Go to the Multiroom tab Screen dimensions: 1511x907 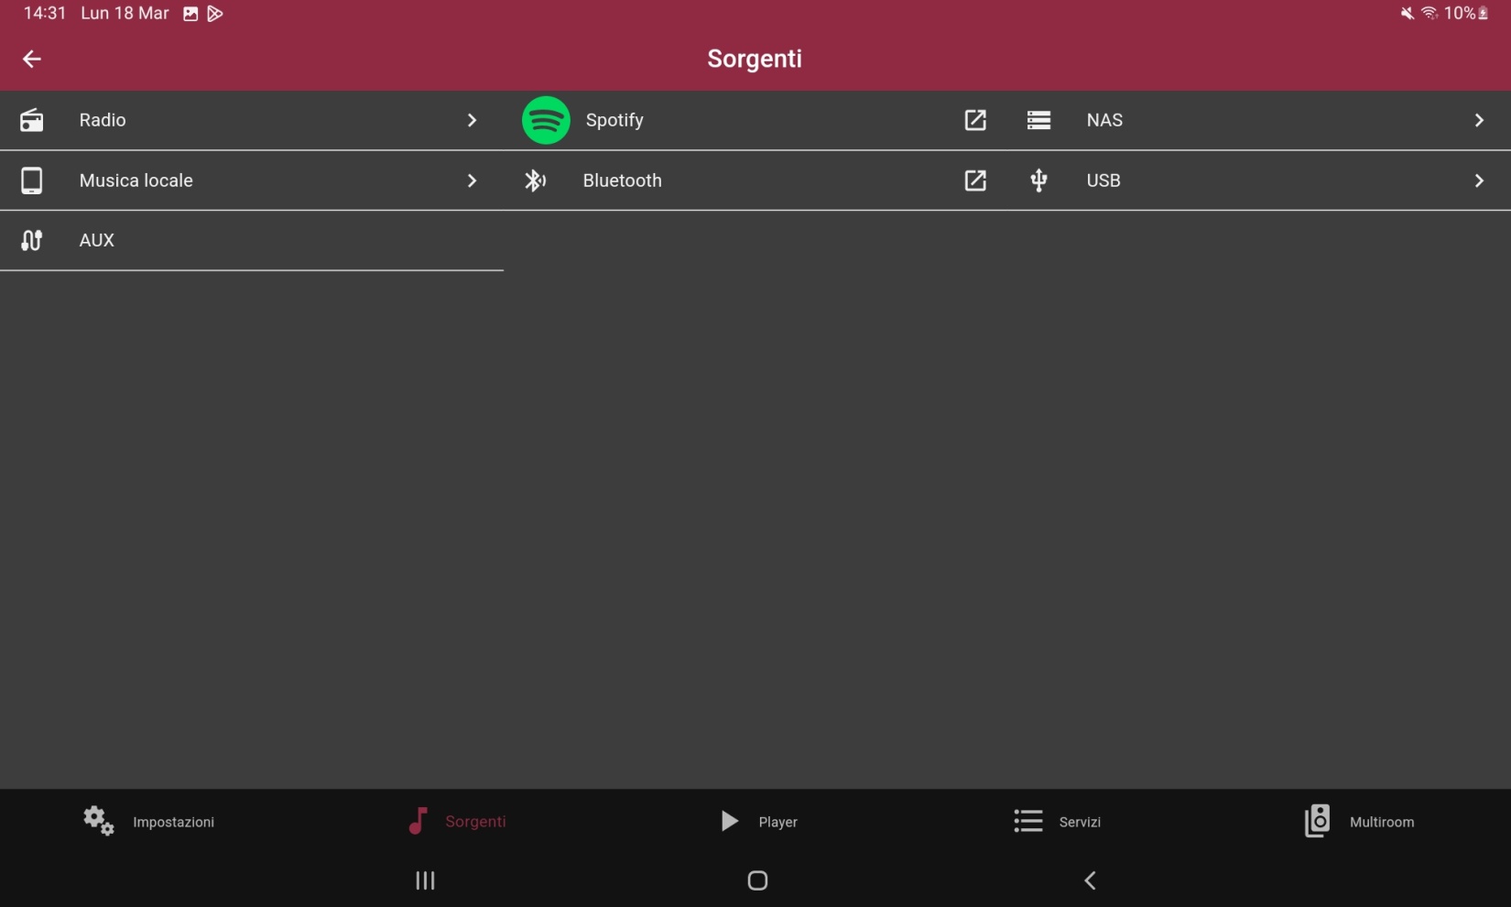(1360, 821)
